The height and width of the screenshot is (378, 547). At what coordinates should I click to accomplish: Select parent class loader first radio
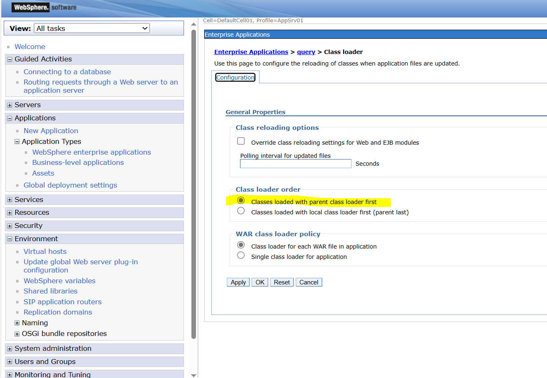[241, 200]
